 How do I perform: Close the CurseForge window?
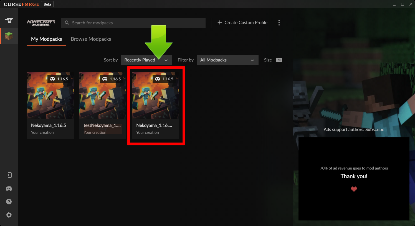tap(411, 4)
